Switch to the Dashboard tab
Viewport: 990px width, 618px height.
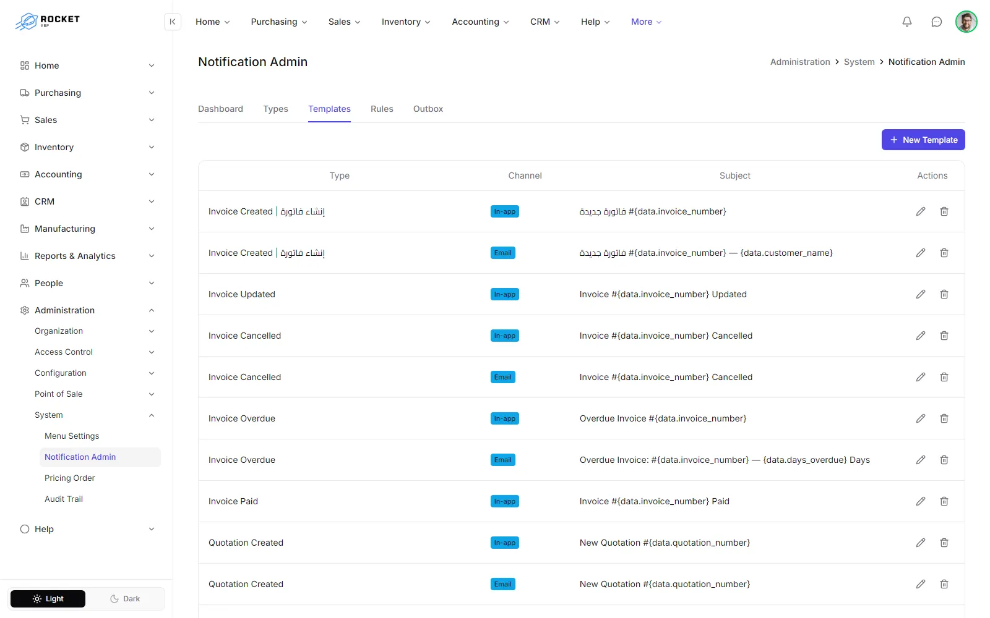(220, 109)
